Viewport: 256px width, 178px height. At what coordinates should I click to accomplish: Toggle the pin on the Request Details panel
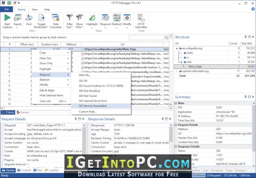pos(76,119)
